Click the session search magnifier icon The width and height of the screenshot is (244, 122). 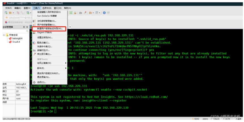27,31
